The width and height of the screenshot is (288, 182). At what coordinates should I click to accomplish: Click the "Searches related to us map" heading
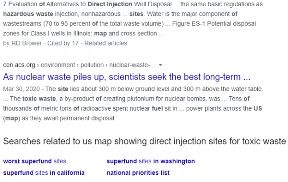point(144,141)
